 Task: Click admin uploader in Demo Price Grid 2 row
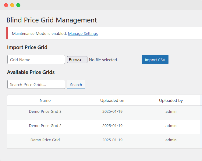tap(171, 126)
